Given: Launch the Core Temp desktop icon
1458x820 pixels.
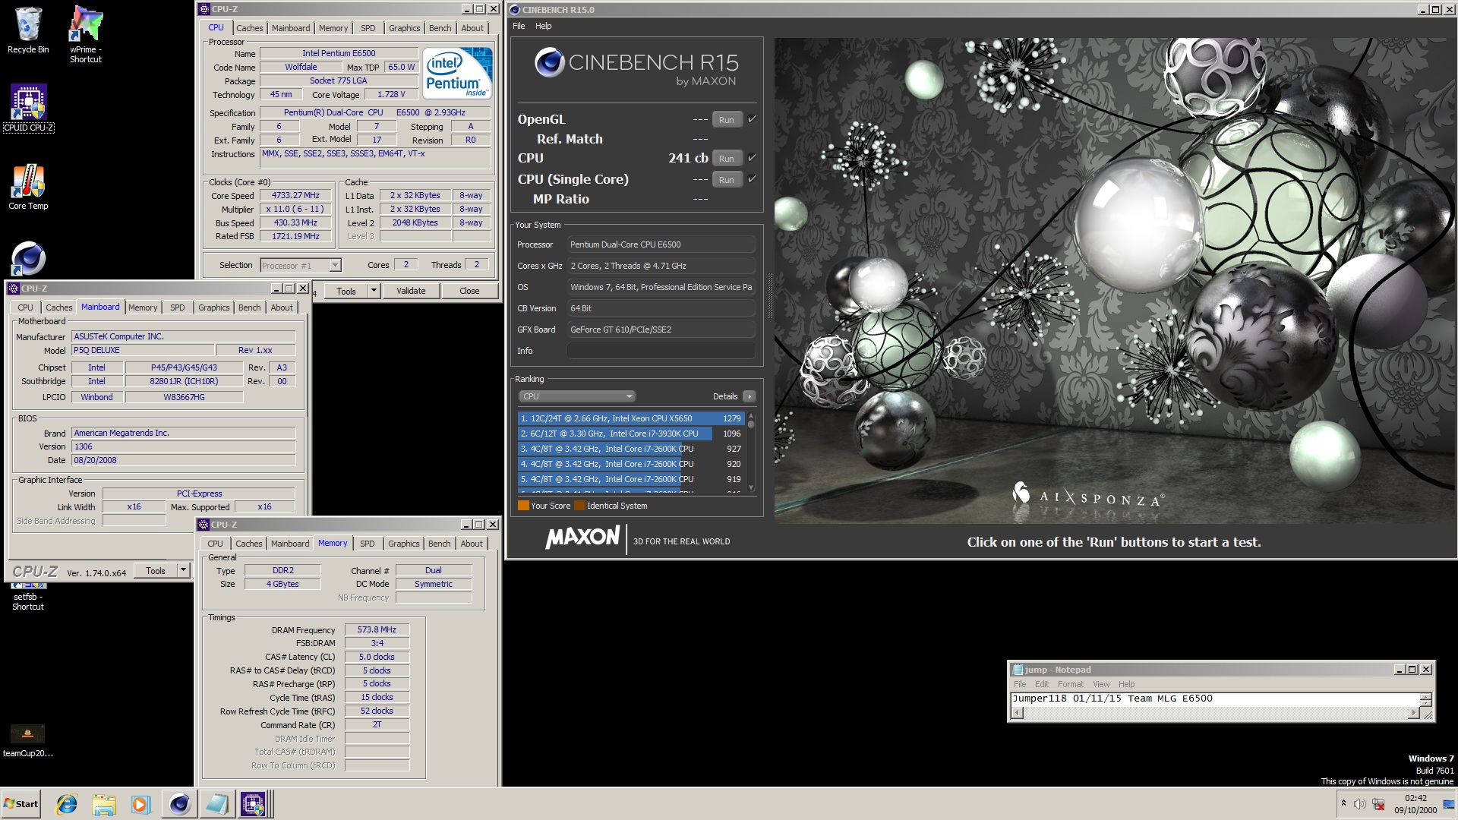Looking at the screenshot, I should (28, 187).
